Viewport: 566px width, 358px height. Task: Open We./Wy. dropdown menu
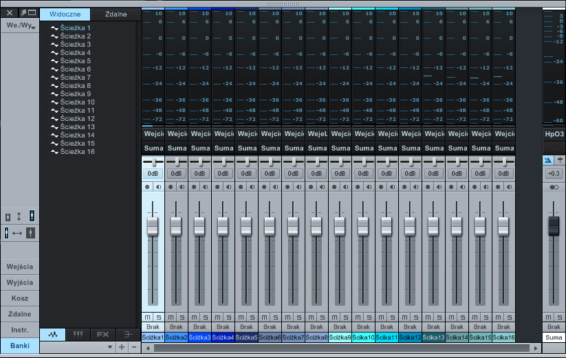click(x=20, y=25)
